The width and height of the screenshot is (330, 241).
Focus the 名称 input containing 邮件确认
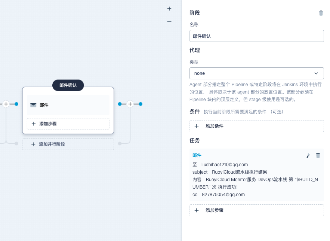(256, 36)
